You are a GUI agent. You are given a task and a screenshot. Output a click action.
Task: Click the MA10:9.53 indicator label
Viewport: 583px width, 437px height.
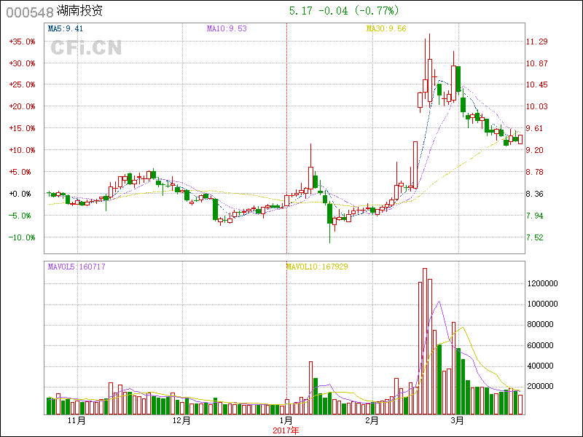pos(227,29)
